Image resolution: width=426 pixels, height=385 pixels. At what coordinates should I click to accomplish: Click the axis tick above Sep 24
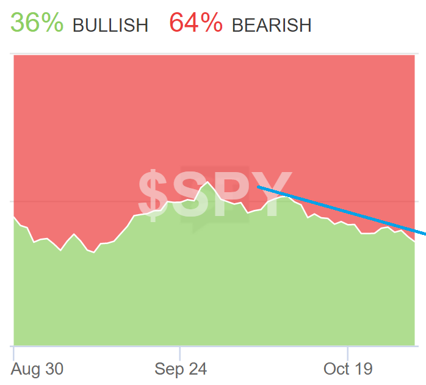[x=180, y=353]
